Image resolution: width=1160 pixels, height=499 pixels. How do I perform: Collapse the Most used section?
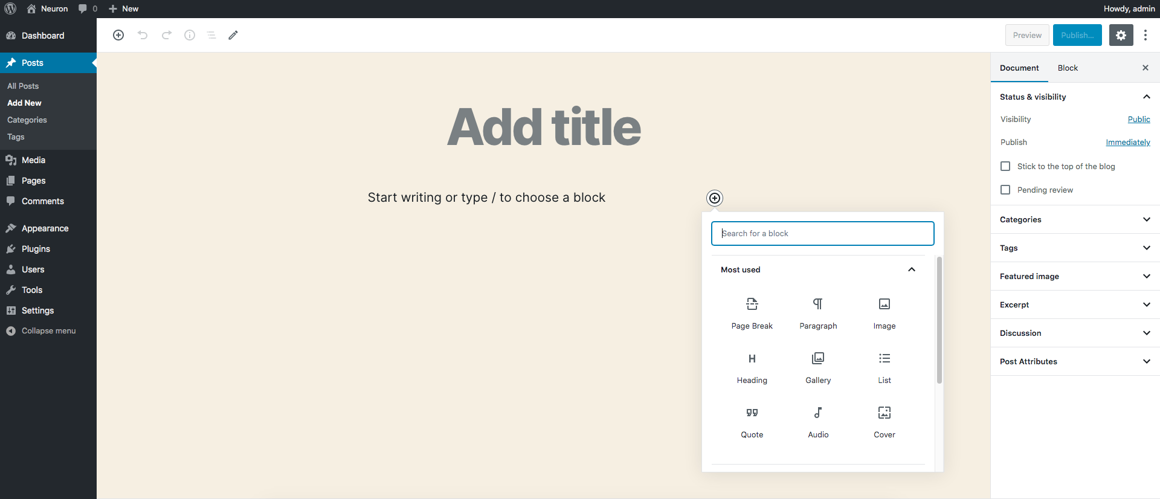point(818,269)
